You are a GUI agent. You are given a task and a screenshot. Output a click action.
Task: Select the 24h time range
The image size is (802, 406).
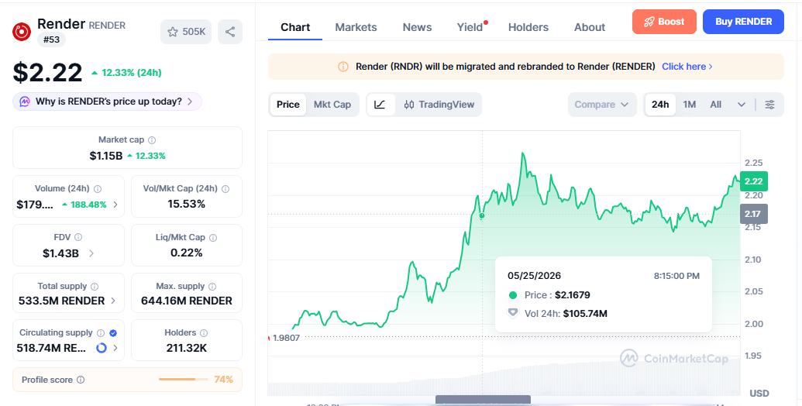tap(660, 105)
